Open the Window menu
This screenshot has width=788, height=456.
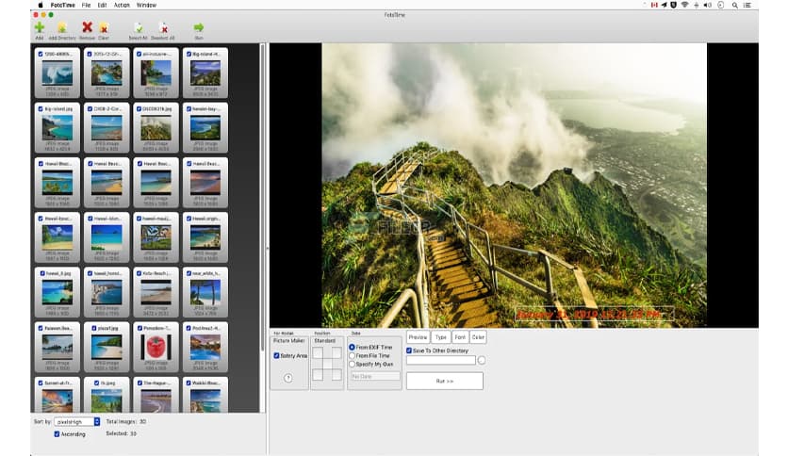click(x=146, y=5)
